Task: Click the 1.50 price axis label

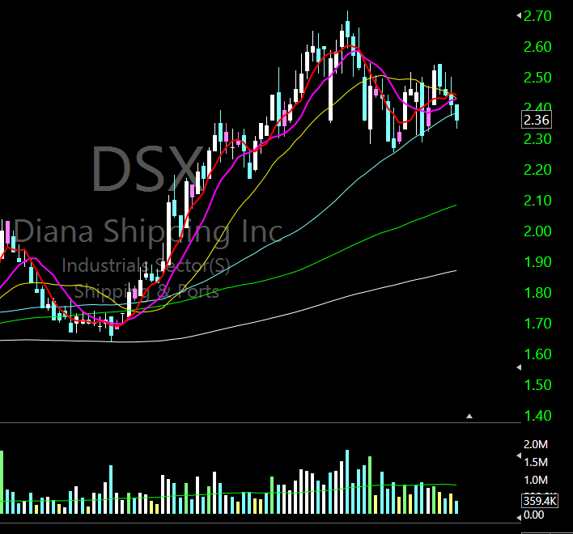Action: [537, 385]
